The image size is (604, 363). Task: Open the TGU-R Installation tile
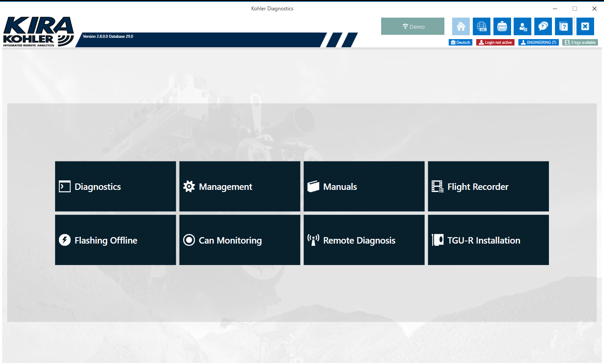488,240
